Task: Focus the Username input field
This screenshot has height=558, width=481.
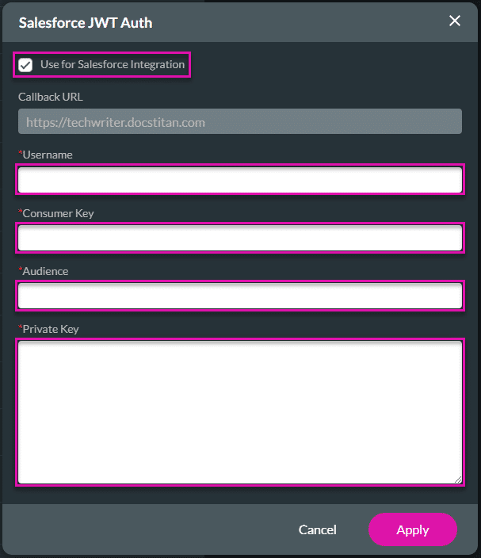Action: pyautogui.click(x=240, y=180)
